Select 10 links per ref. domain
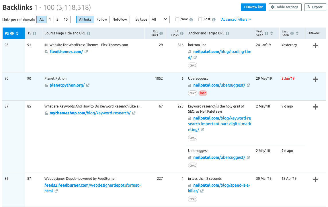Viewport: 328px width, 207px height. 66,19
